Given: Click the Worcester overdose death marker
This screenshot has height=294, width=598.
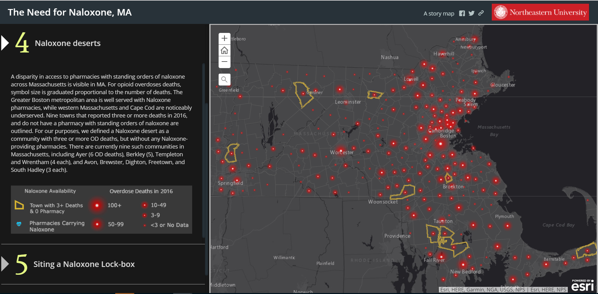Looking at the screenshot, I should click(x=341, y=150).
